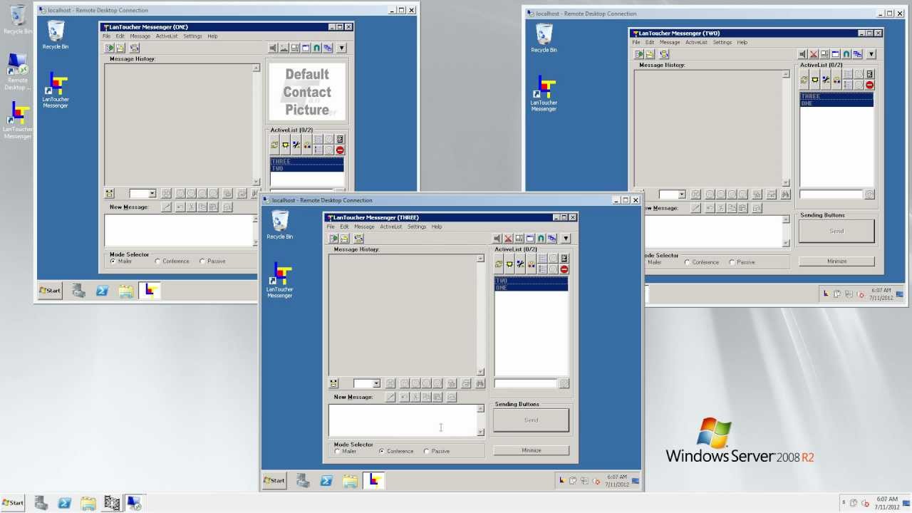Click the red stop icon in ONE ActiveList
Image resolution: width=912 pixels, height=513 pixels.
[x=340, y=150]
